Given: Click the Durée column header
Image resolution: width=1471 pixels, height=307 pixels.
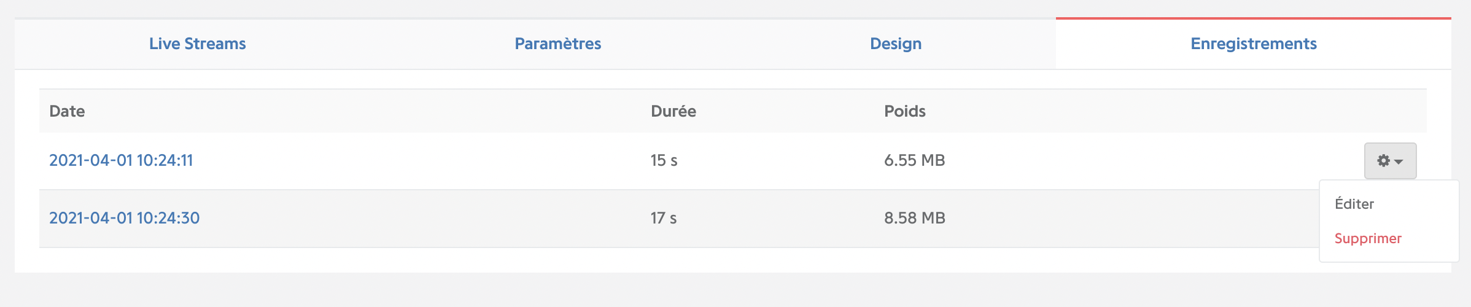Looking at the screenshot, I should pyautogui.click(x=673, y=111).
